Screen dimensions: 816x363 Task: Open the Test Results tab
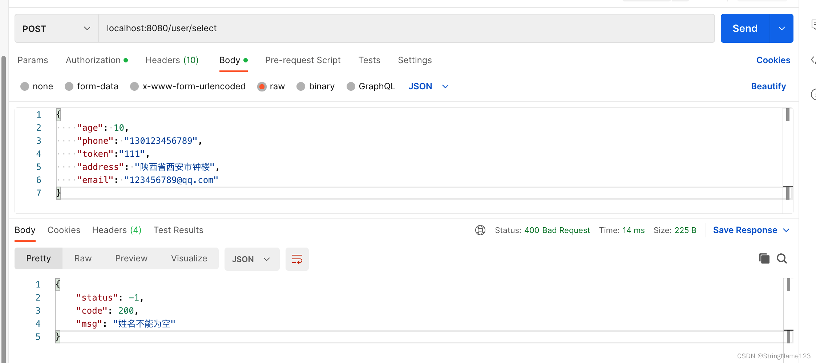(178, 230)
